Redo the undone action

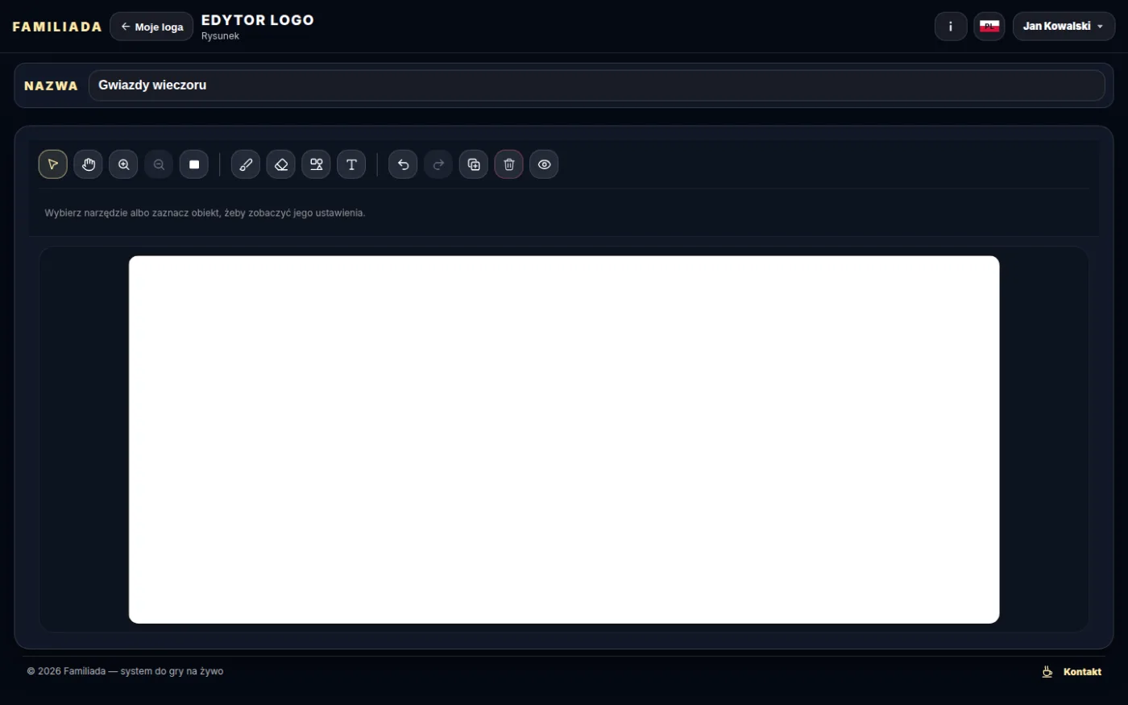[x=438, y=164]
